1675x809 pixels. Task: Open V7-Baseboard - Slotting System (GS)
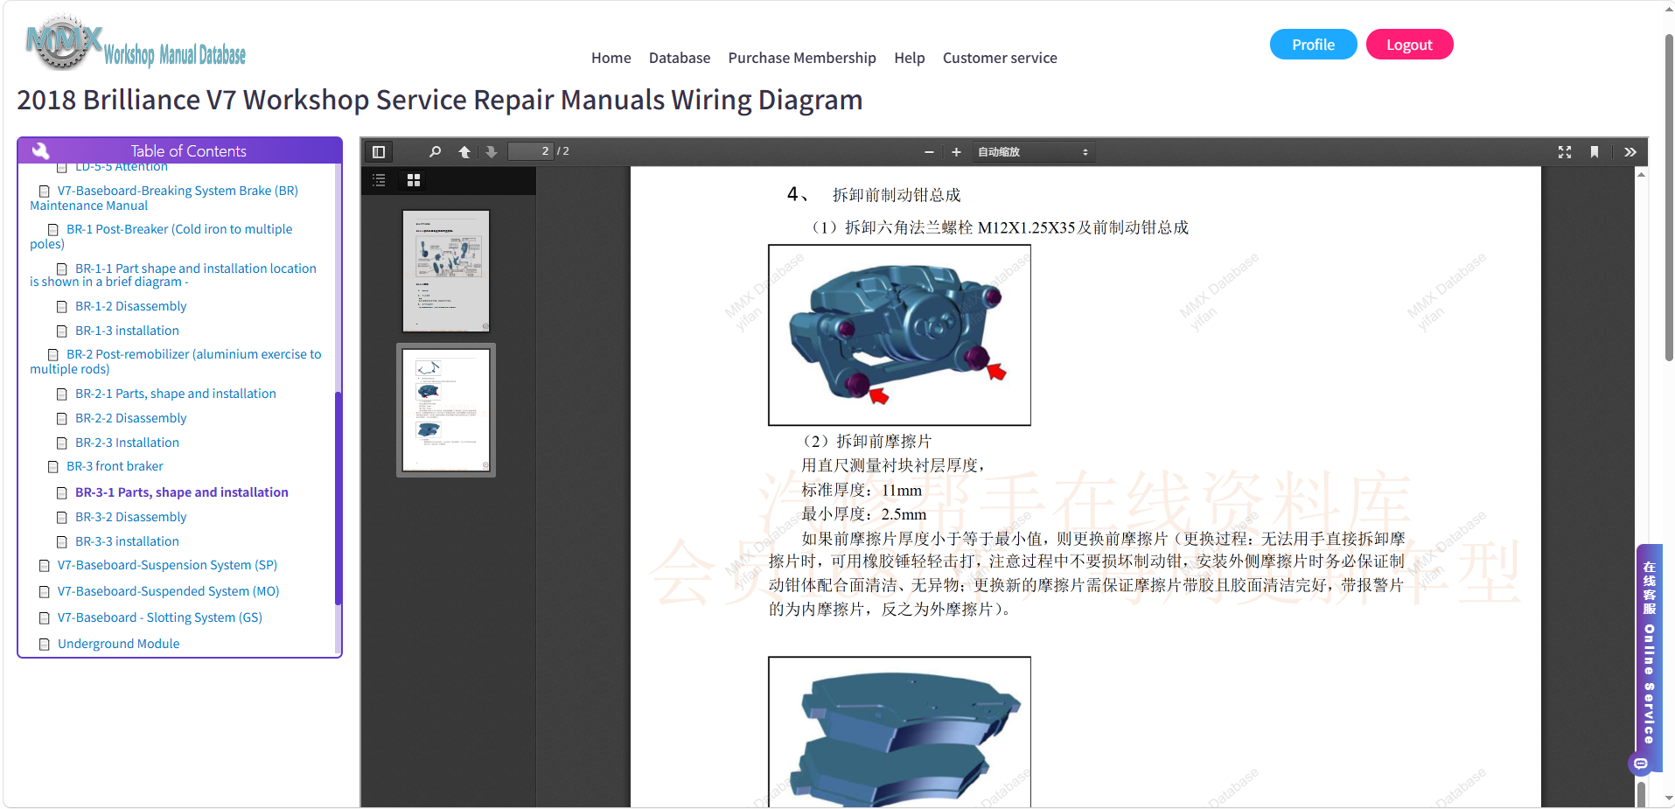[160, 617]
